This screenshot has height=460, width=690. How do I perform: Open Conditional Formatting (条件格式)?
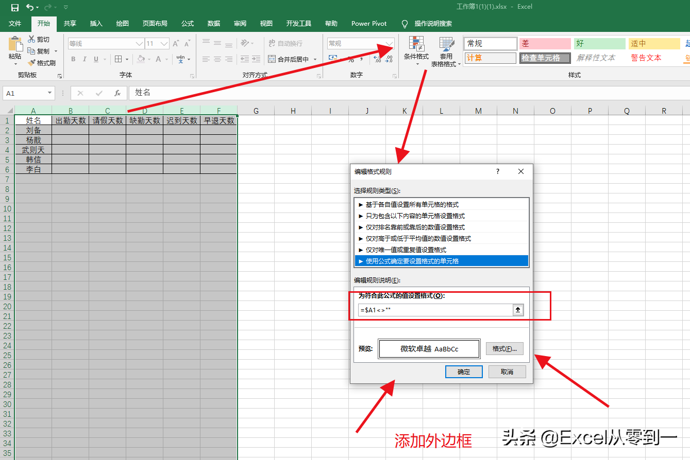pos(416,51)
